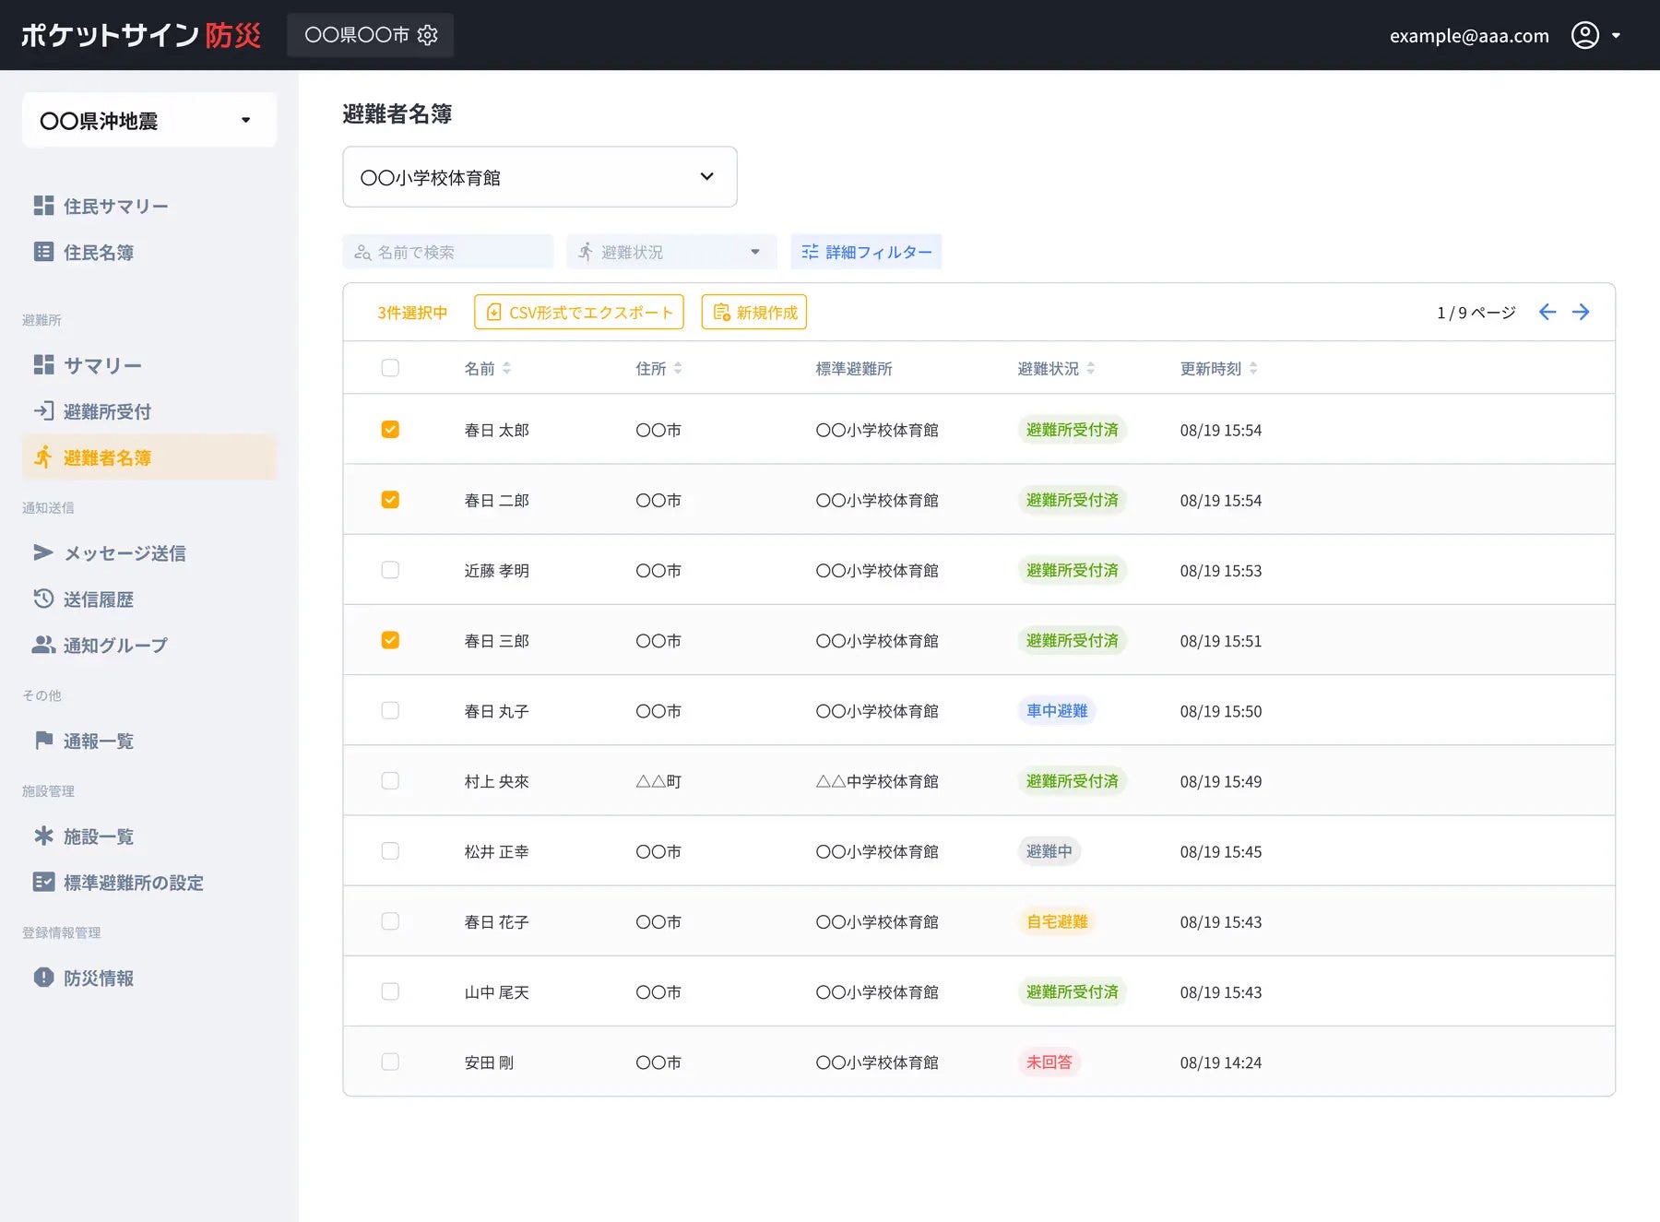
Task: Click the 未回答 status badge
Action: (1049, 1062)
